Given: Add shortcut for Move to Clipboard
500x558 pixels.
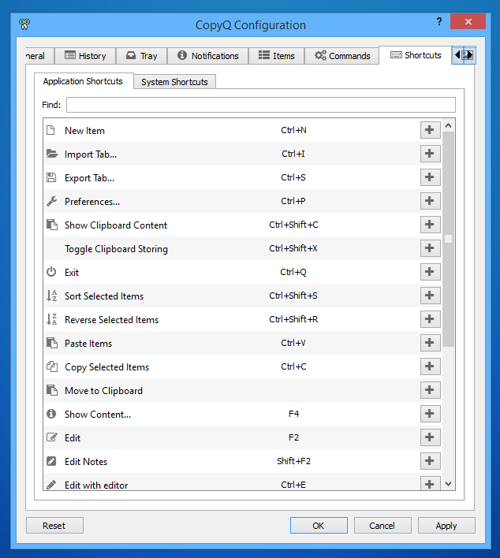Looking at the screenshot, I should pyautogui.click(x=429, y=390).
